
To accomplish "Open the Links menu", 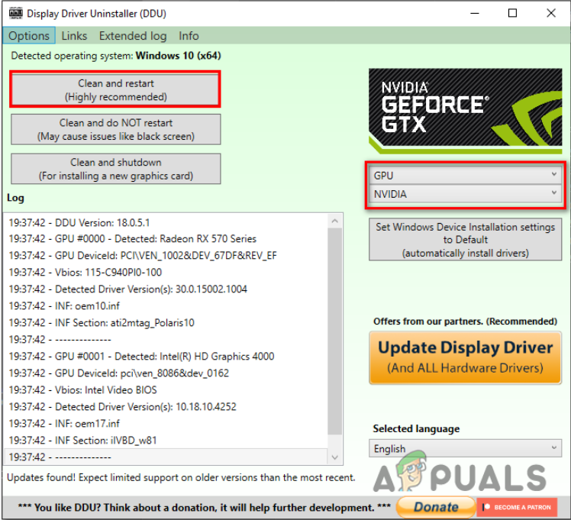I will coord(74,36).
